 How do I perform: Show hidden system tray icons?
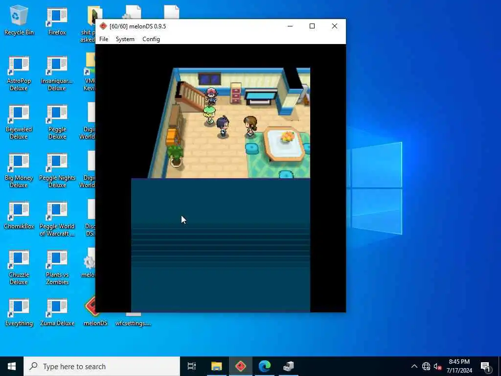click(414, 366)
